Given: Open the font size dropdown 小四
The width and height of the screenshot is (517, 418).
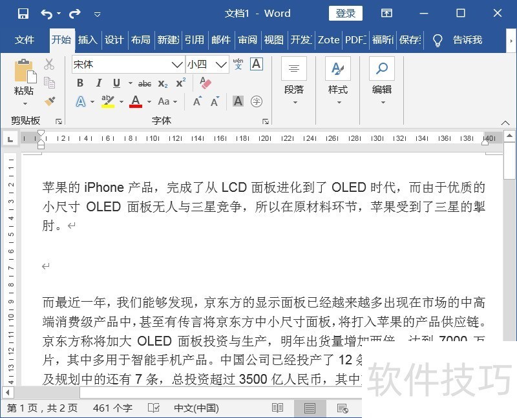Looking at the screenshot, I should point(222,64).
